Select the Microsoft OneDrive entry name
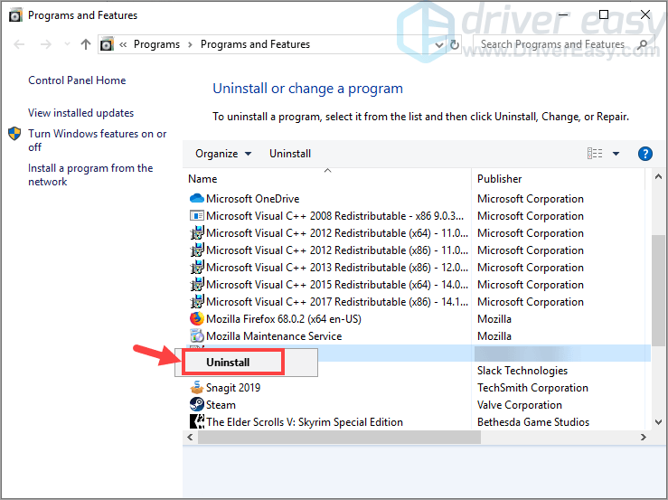The height and width of the screenshot is (500, 668). tap(252, 199)
